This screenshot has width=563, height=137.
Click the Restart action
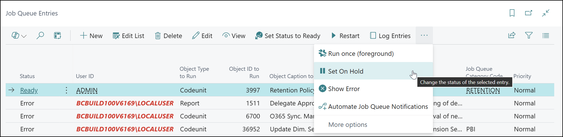(345, 36)
